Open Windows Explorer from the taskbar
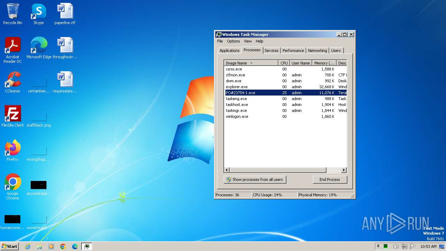This screenshot has width=446, height=251. [x=39, y=246]
